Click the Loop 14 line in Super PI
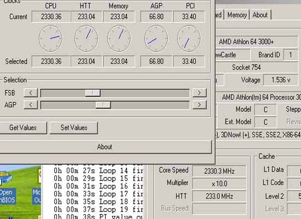Screen dimensions: 301x219 point(99,171)
